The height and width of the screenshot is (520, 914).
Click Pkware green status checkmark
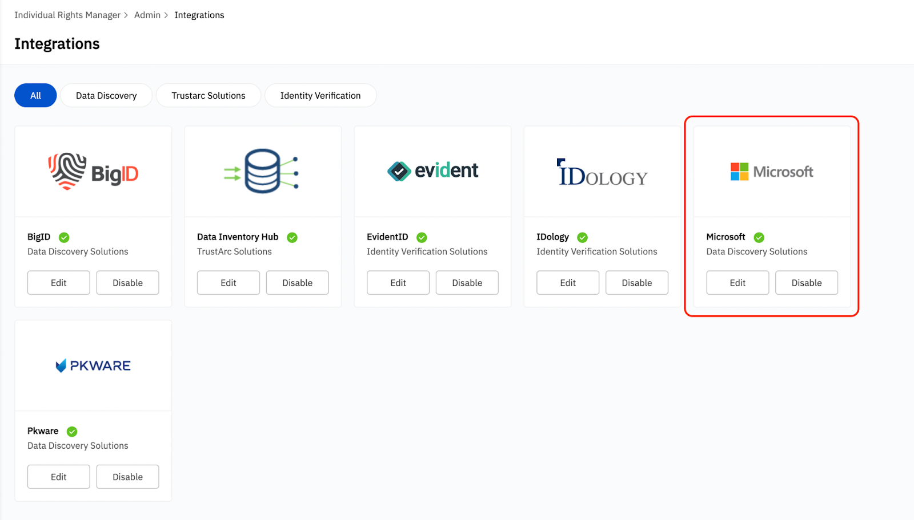pyautogui.click(x=72, y=432)
